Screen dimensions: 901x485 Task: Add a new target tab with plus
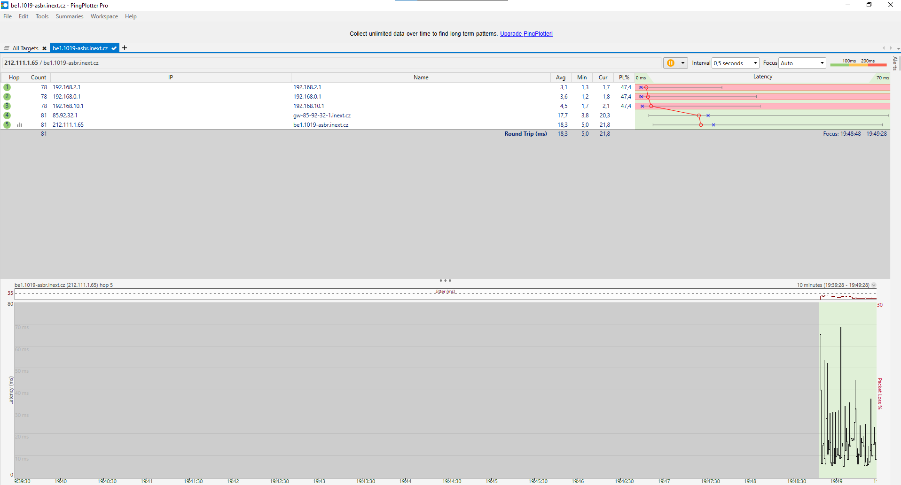point(125,48)
